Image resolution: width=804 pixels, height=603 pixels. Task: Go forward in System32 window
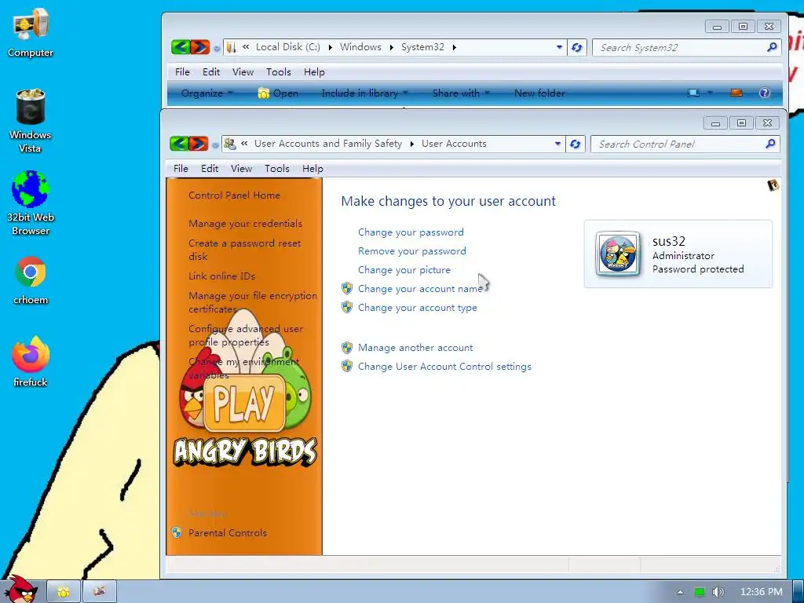(200, 47)
